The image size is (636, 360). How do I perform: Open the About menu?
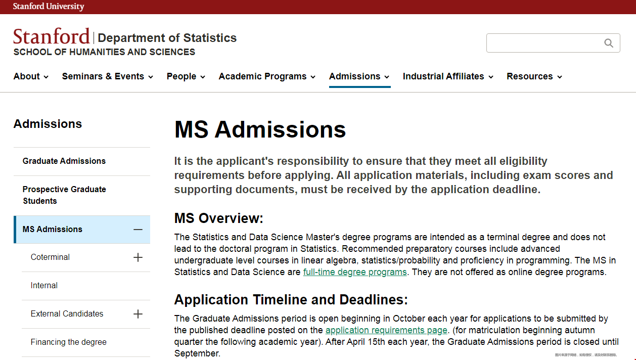pos(31,76)
